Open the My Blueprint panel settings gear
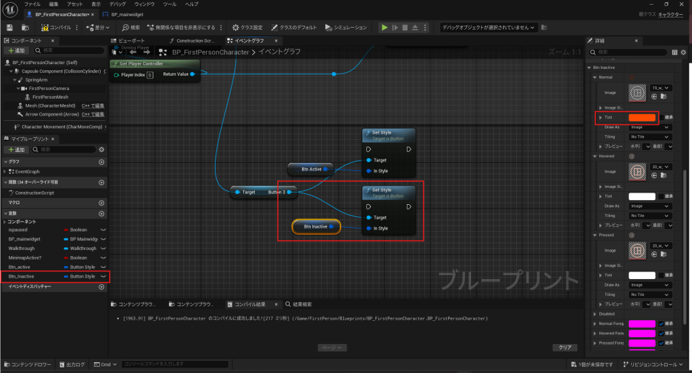 [101, 149]
